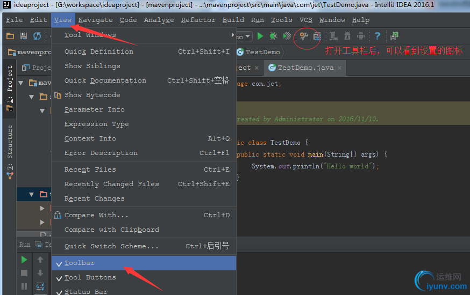Expand the first collapsed child under red folder
Viewport: 470px width, 295px height.
(x=42, y=208)
